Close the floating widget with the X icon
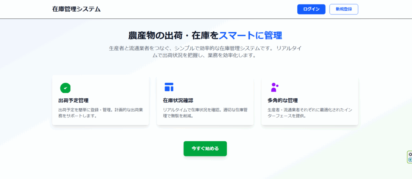 coord(410,154)
